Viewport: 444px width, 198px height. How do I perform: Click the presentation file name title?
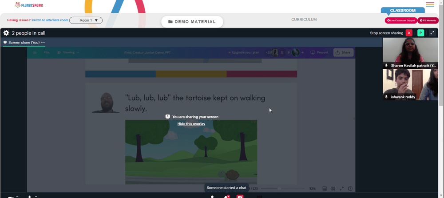pyautogui.click(x=149, y=52)
